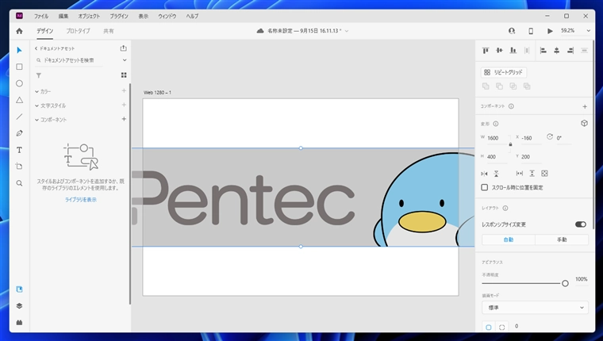Select the Rectangle tool
The image size is (603, 341).
tap(19, 67)
